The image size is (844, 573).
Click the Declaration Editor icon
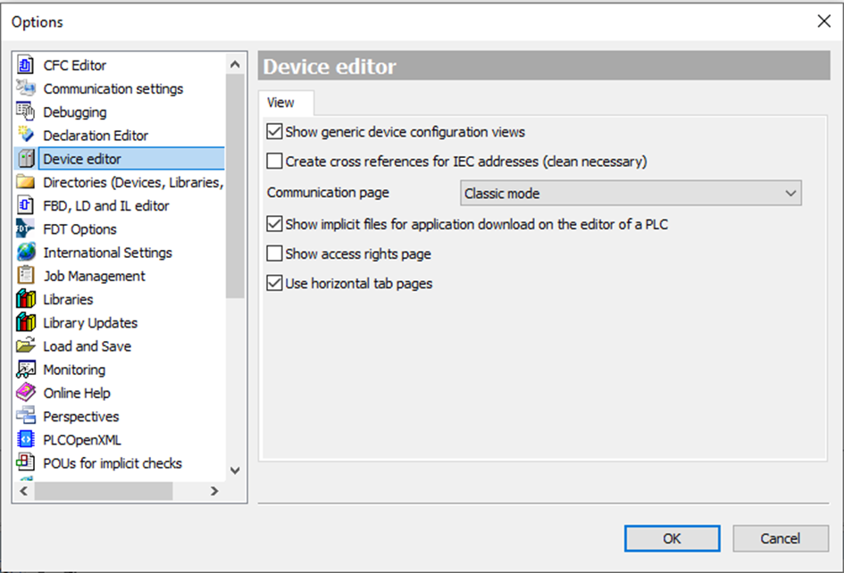click(25, 135)
